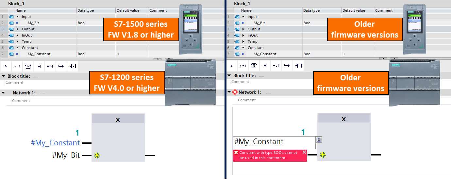The width and height of the screenshot is (451, 179).
Task: Click the Network 1 comment field in right pane
Action: (x=312, y=100)
